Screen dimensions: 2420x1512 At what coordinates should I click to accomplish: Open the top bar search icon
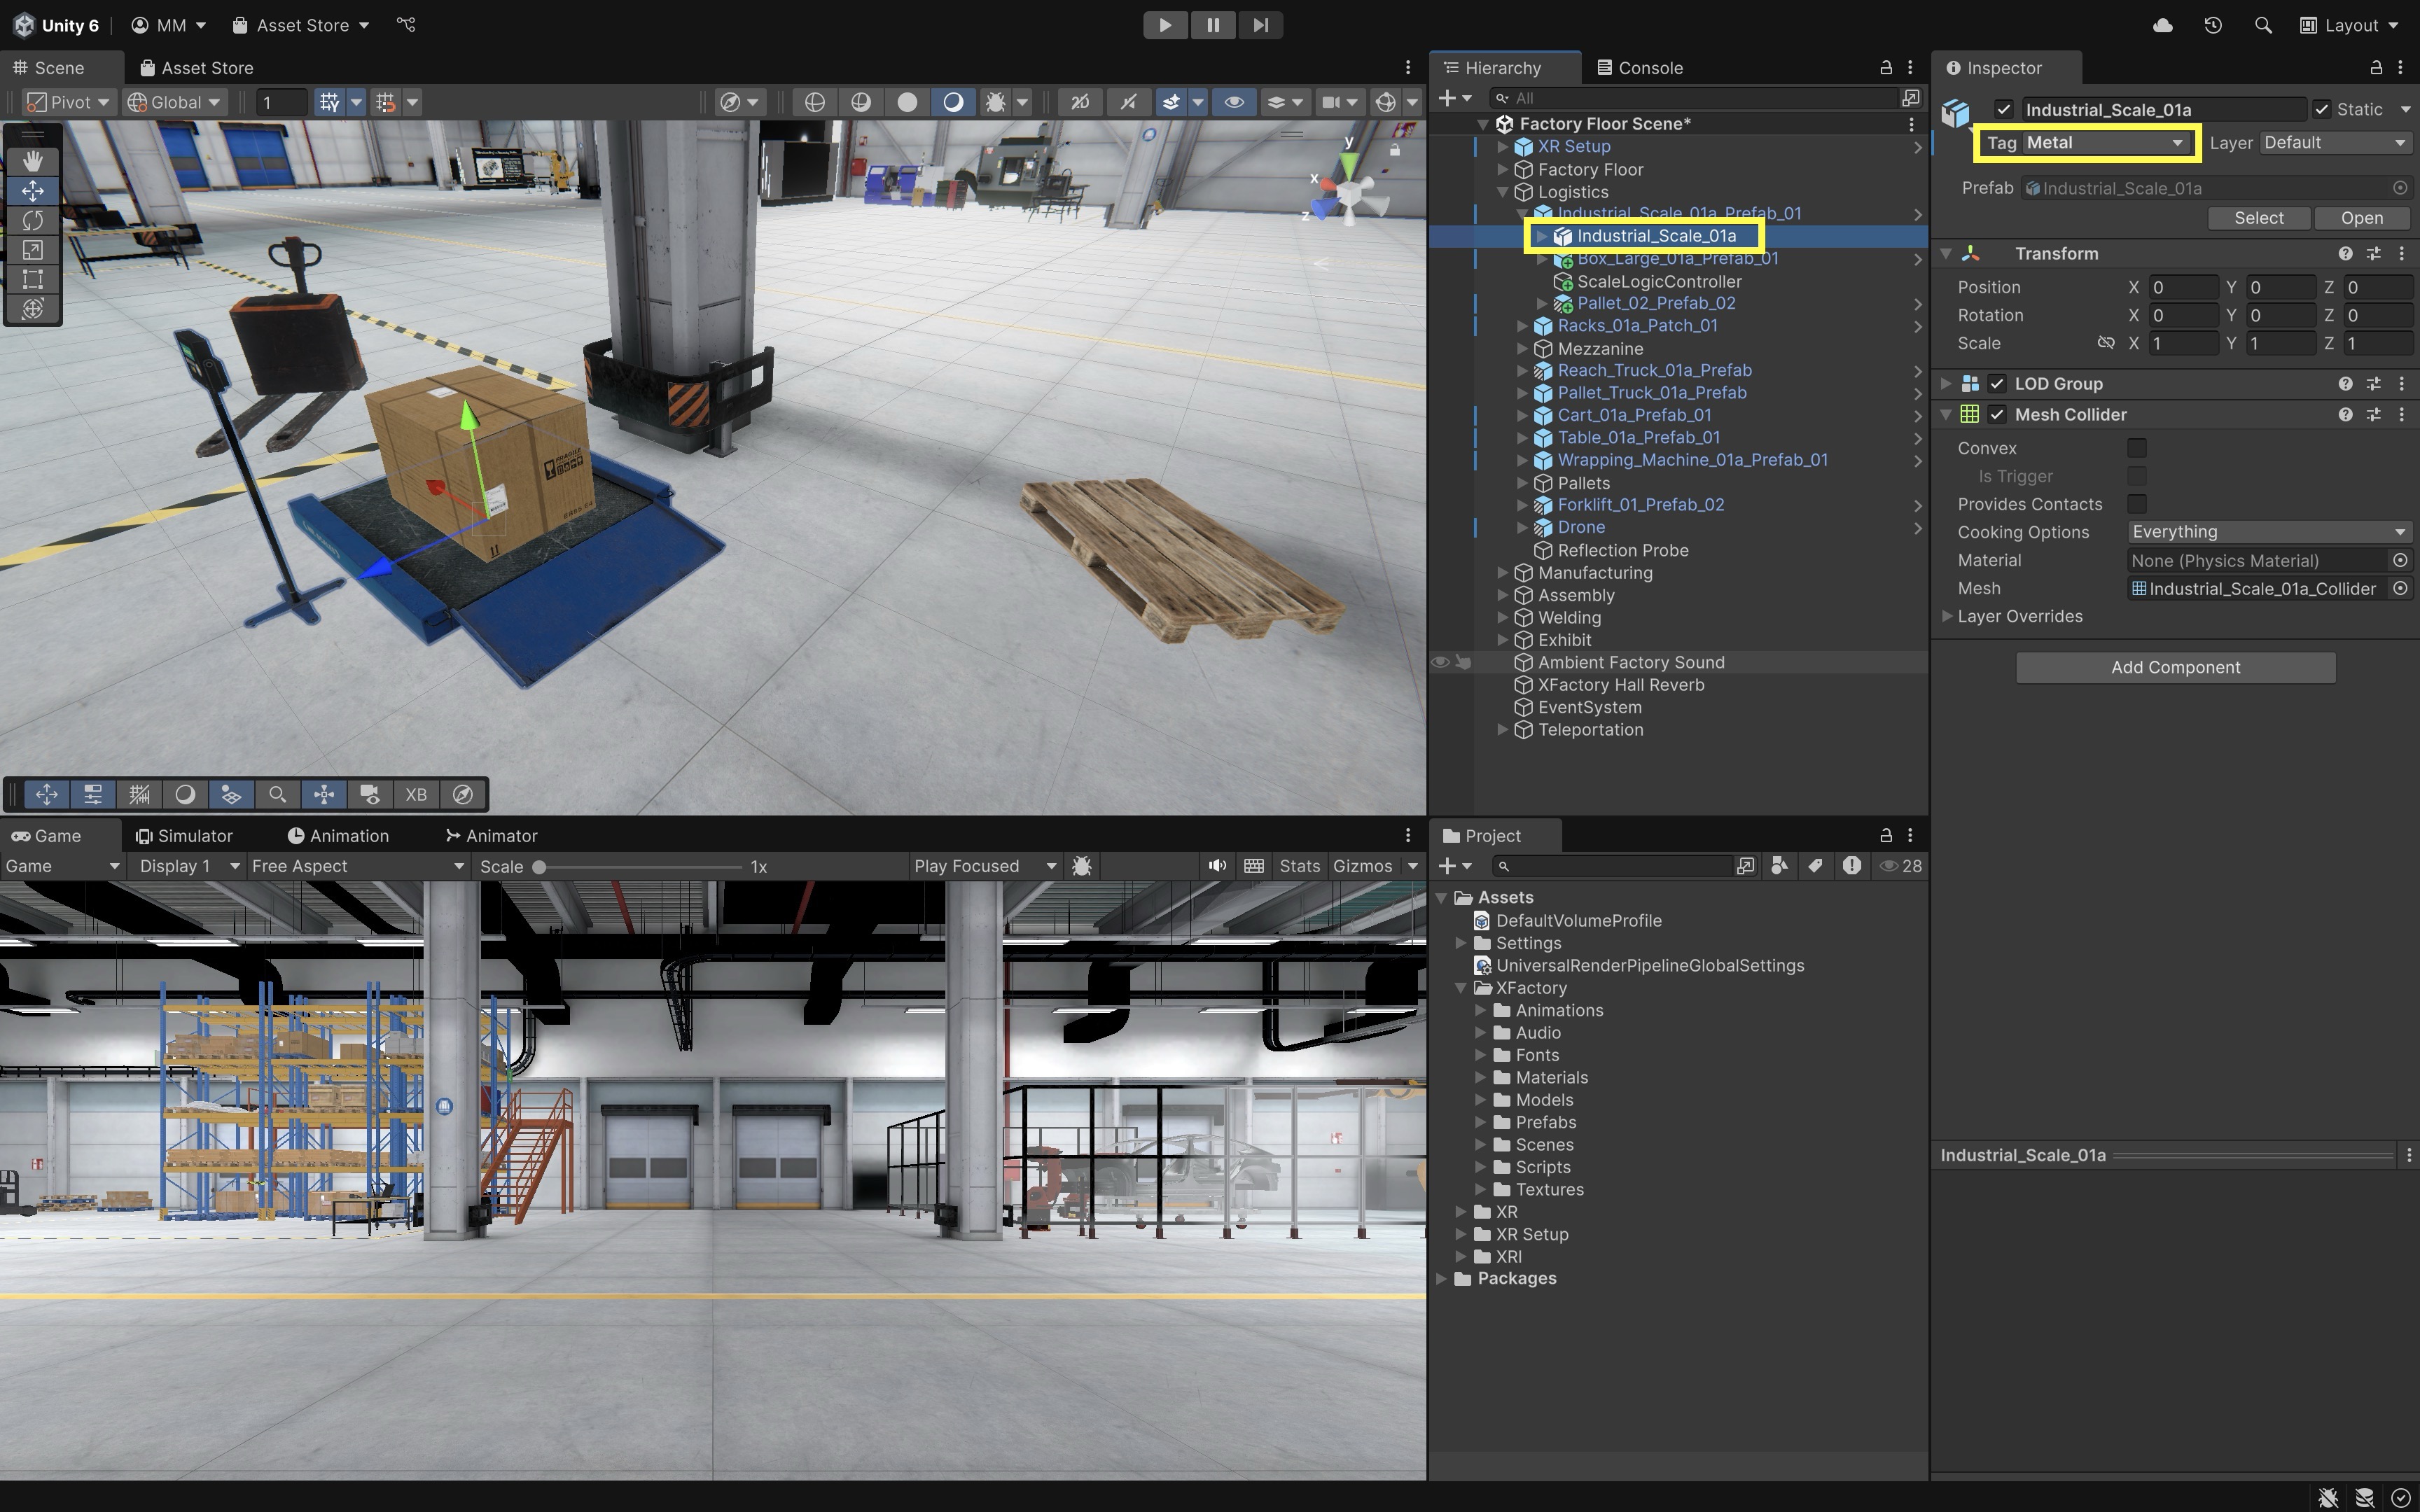[x=2262, y=25]
